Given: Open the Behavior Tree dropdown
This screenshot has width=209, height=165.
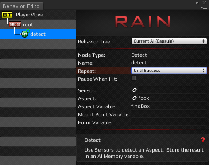Looking at the screenshot, I should pos(169,41).
